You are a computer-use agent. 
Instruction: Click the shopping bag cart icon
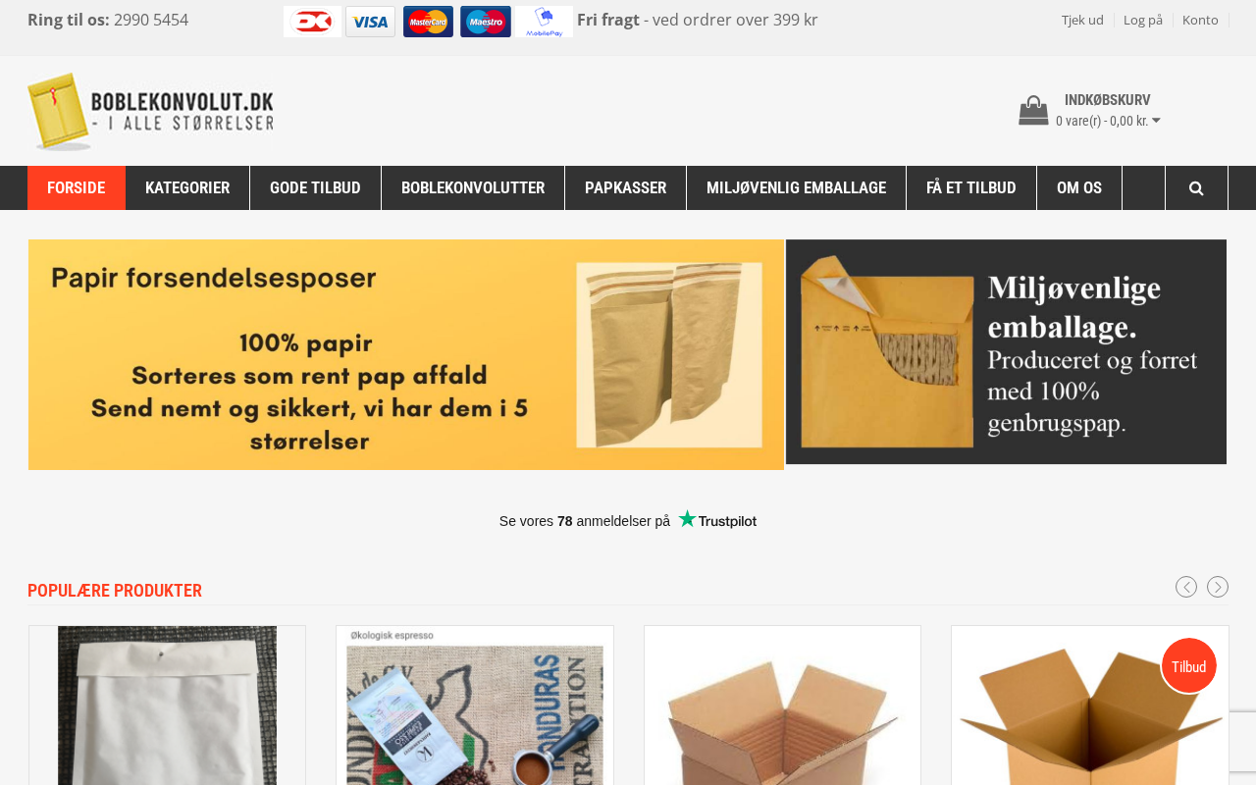click(1033, 110)
